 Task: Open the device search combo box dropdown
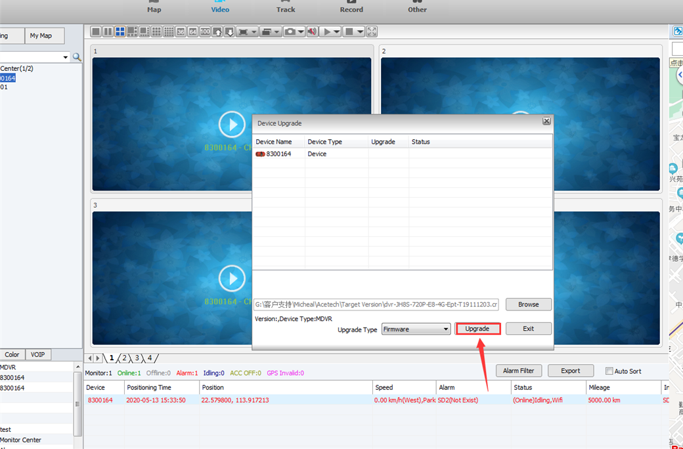66,57
